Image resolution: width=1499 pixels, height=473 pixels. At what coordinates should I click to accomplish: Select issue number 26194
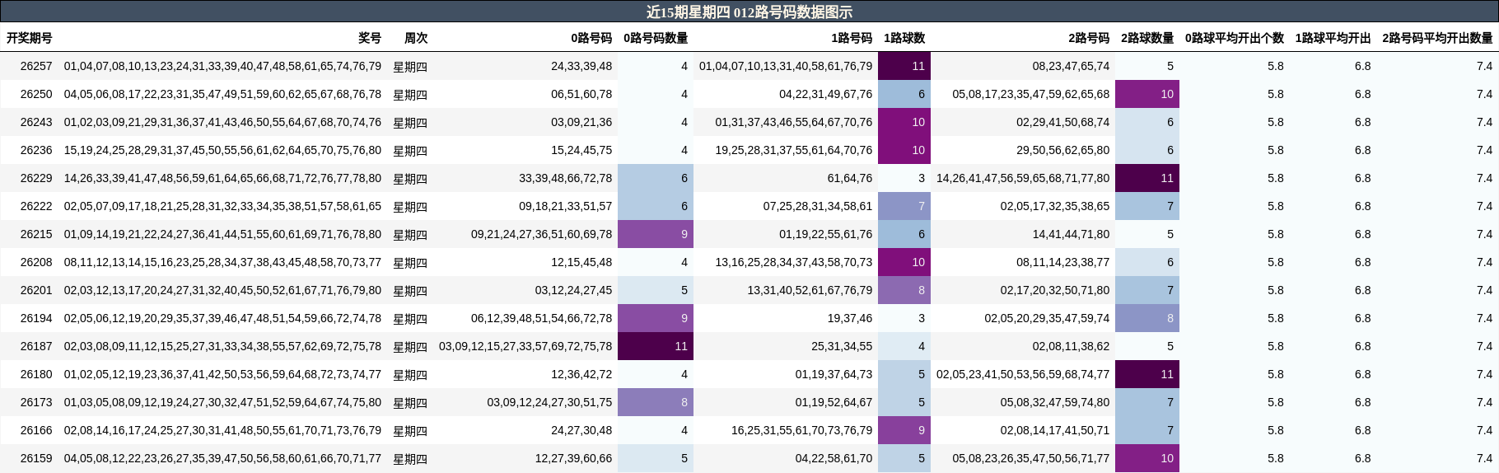coord(36,318)
